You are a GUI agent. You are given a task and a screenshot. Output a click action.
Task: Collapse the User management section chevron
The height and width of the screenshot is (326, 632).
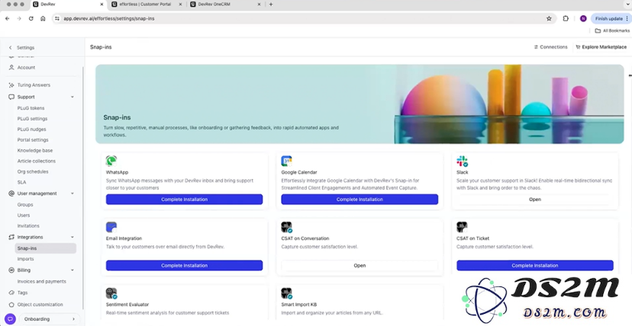click(x=73, y=193)
